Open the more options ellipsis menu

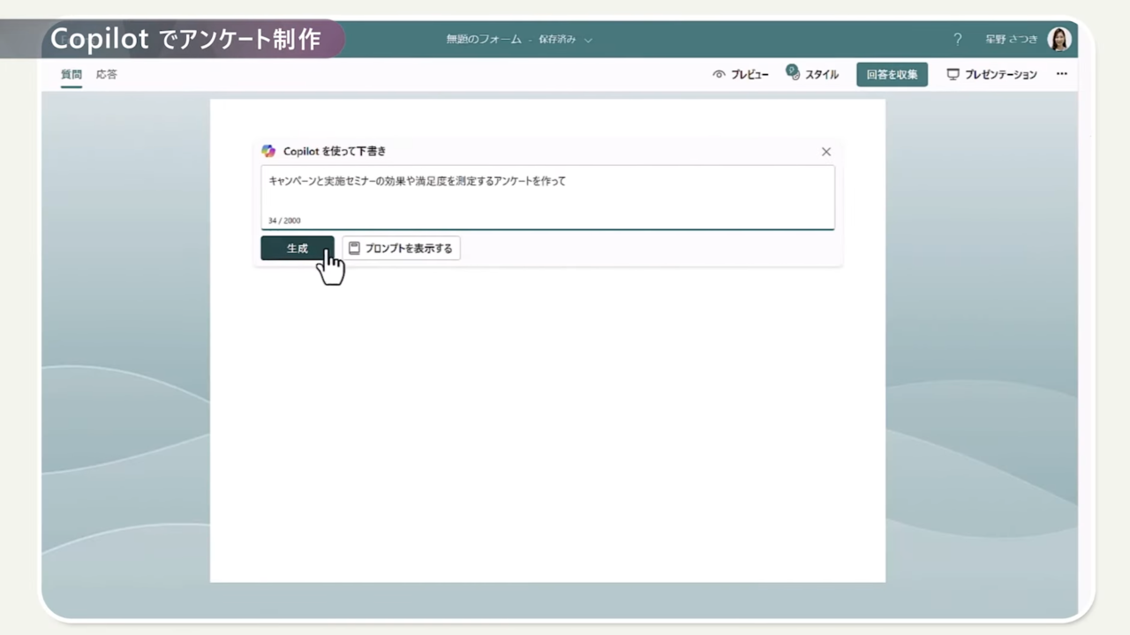[x=1062, y=75]
